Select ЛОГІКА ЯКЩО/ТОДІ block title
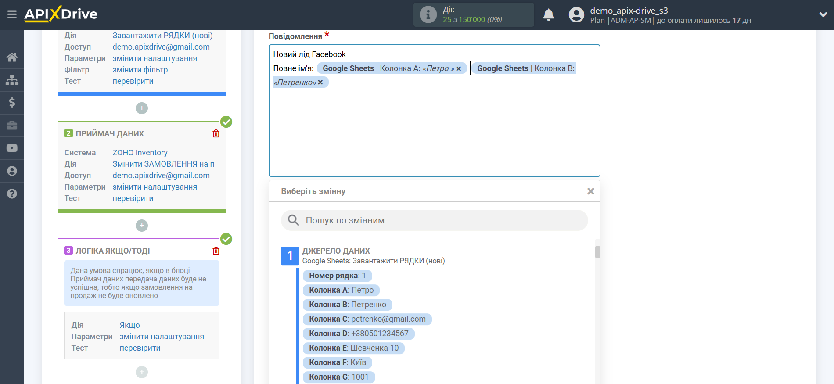834x384 pixels. tap(113, 251)
